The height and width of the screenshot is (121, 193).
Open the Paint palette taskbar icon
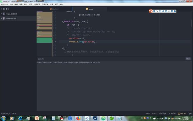click(x=29, y=118)
